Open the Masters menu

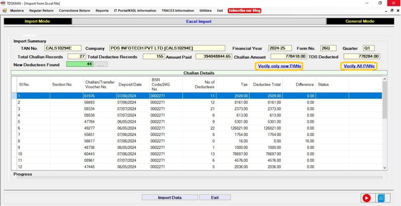click(17, 10)
